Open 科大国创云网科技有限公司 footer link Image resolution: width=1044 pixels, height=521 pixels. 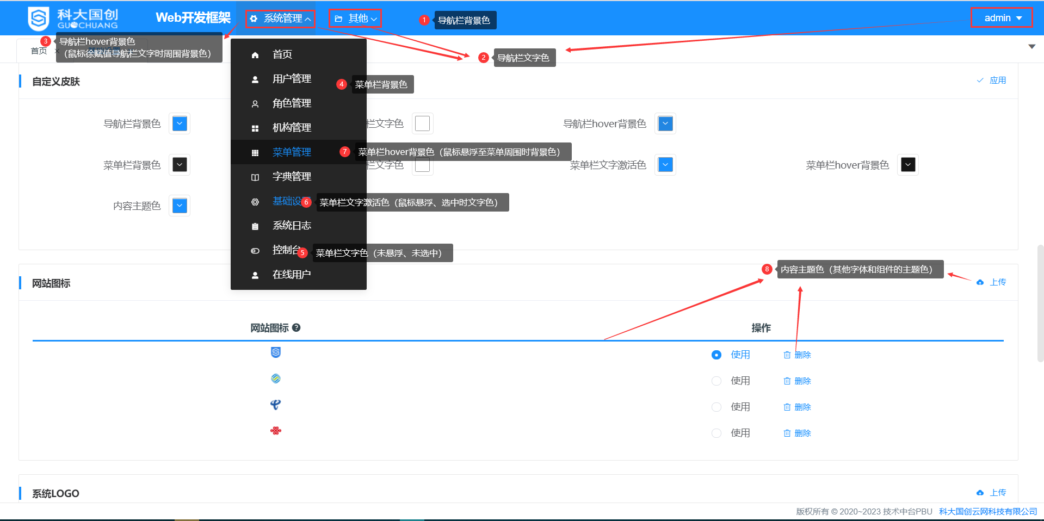click(988, 511)
